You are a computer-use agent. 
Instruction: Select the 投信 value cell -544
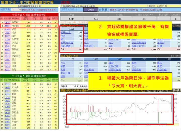pyautogui.click(x=96, y=19)
